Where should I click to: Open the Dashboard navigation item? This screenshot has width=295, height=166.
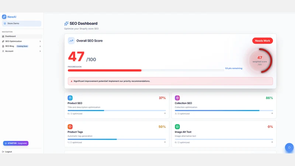(22, 36)
